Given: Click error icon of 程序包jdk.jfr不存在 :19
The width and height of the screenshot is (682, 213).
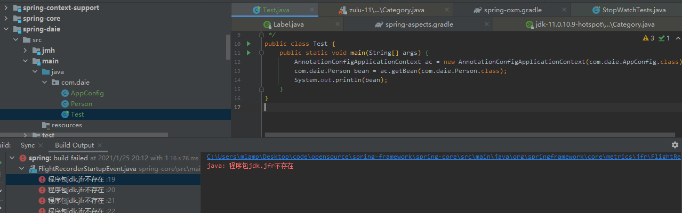Looking at the screenshot, I should coord(42,179).
